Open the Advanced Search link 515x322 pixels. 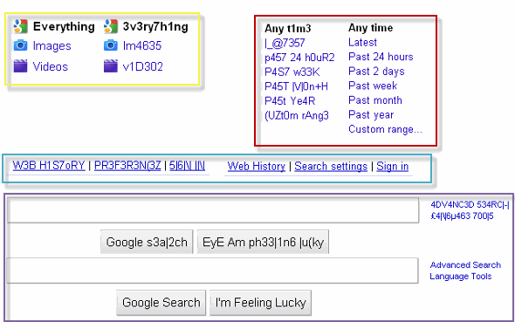[465, 265]
